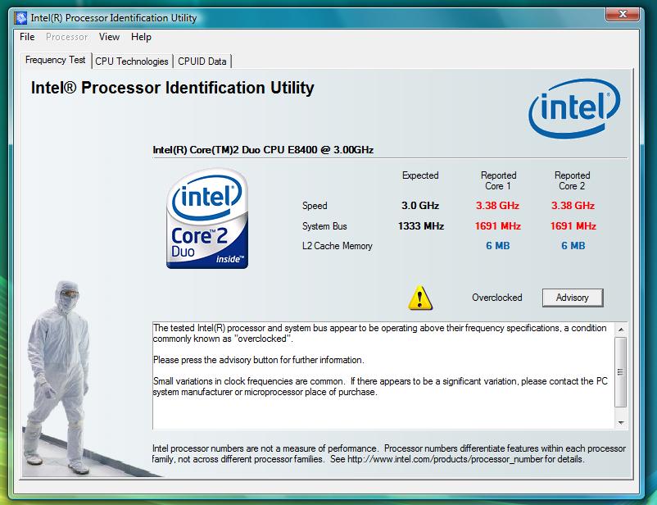This screenshot has width=657, height=505.
Task: Click the processor name E8400 @ 3.00GHz
Action: pyautogui.click(x=263, y=150)
